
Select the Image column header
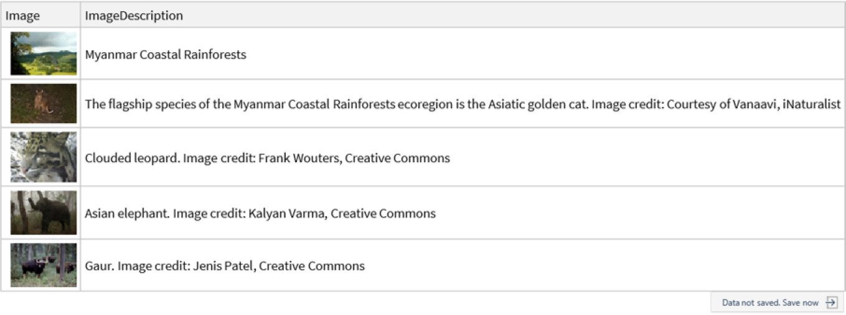(40, 16)
